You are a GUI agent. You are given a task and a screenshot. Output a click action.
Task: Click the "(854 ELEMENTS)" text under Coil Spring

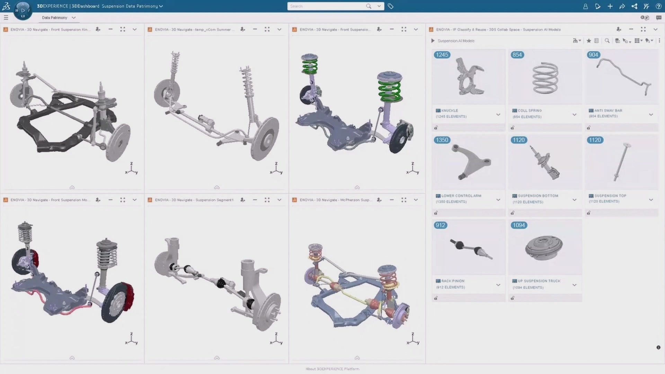[527, 117]
